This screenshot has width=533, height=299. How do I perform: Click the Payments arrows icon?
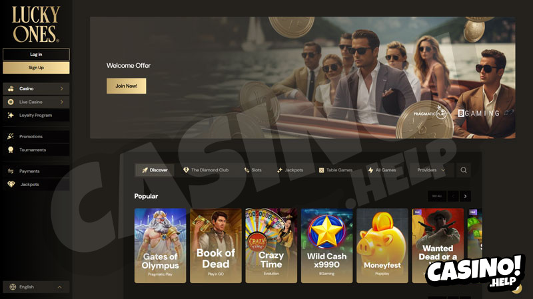[11, 171]
